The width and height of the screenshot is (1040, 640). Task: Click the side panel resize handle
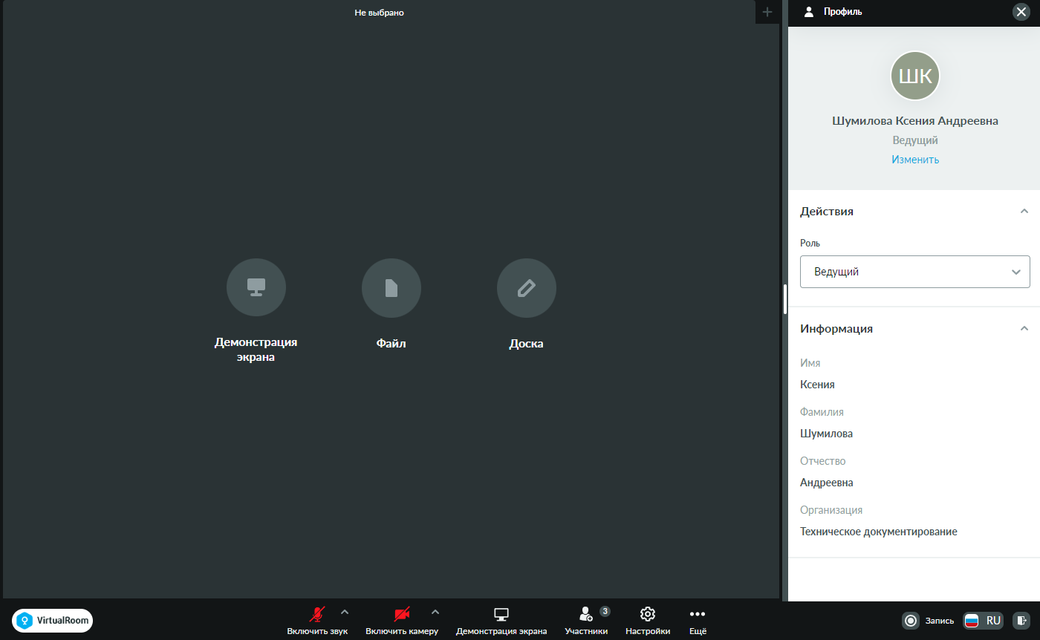pyautogui.click(x=784, y=299)
